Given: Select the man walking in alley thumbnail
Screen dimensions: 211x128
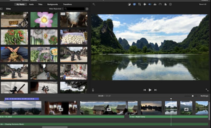Looking at the screenshot, I should [44, 72].
